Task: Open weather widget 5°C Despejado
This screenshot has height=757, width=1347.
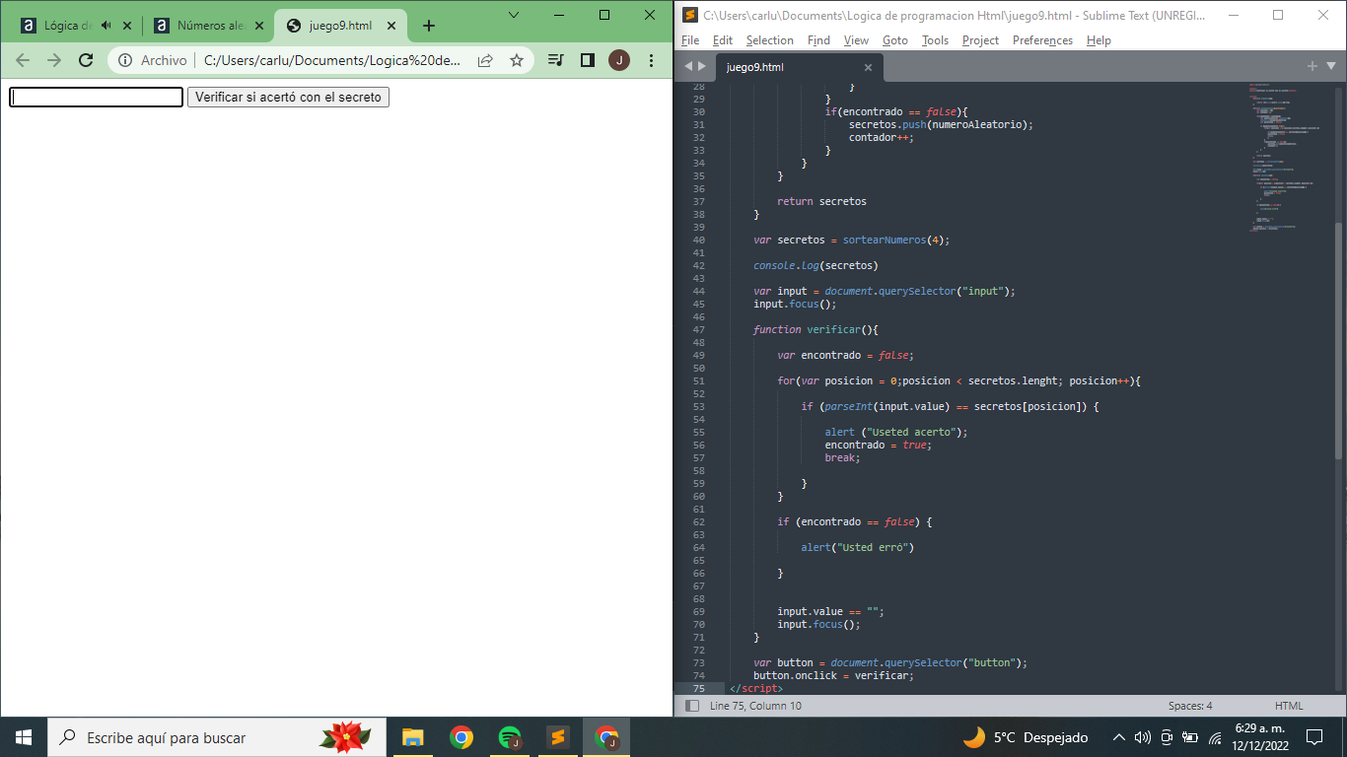Action: (x=1026, y=737)
